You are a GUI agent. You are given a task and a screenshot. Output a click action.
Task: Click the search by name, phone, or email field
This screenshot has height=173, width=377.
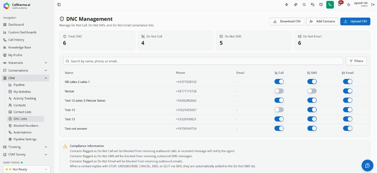203,61
